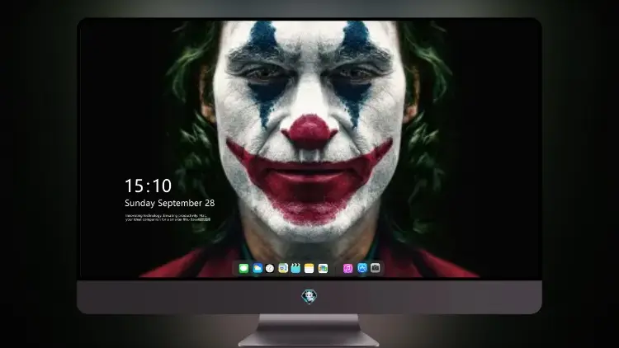Launch the blue App Store icon
This screenshot has height=348, width=619.
pos(362,268)
